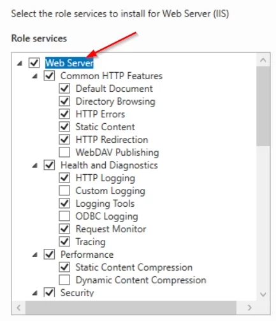Collapse the Health and Diagnostics group
The width and height of the screenshot is (276, 321).
click(x=35, y=165)
